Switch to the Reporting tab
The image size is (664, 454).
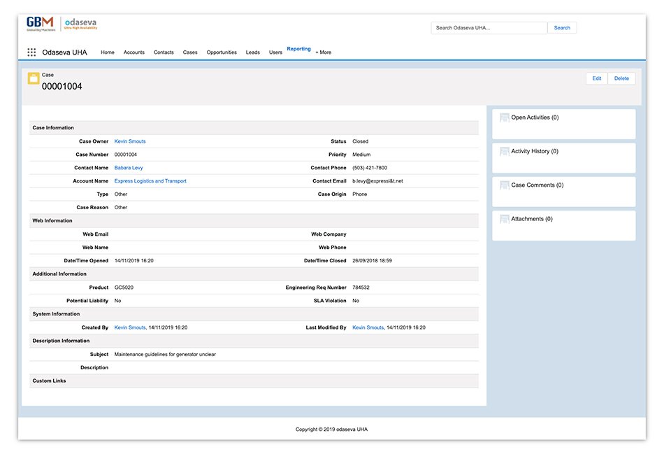coord(298,49)
